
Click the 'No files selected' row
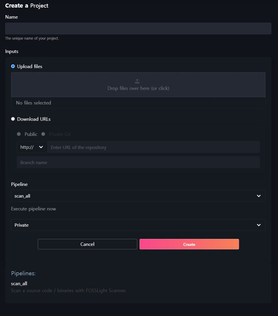tap(138, 103)
